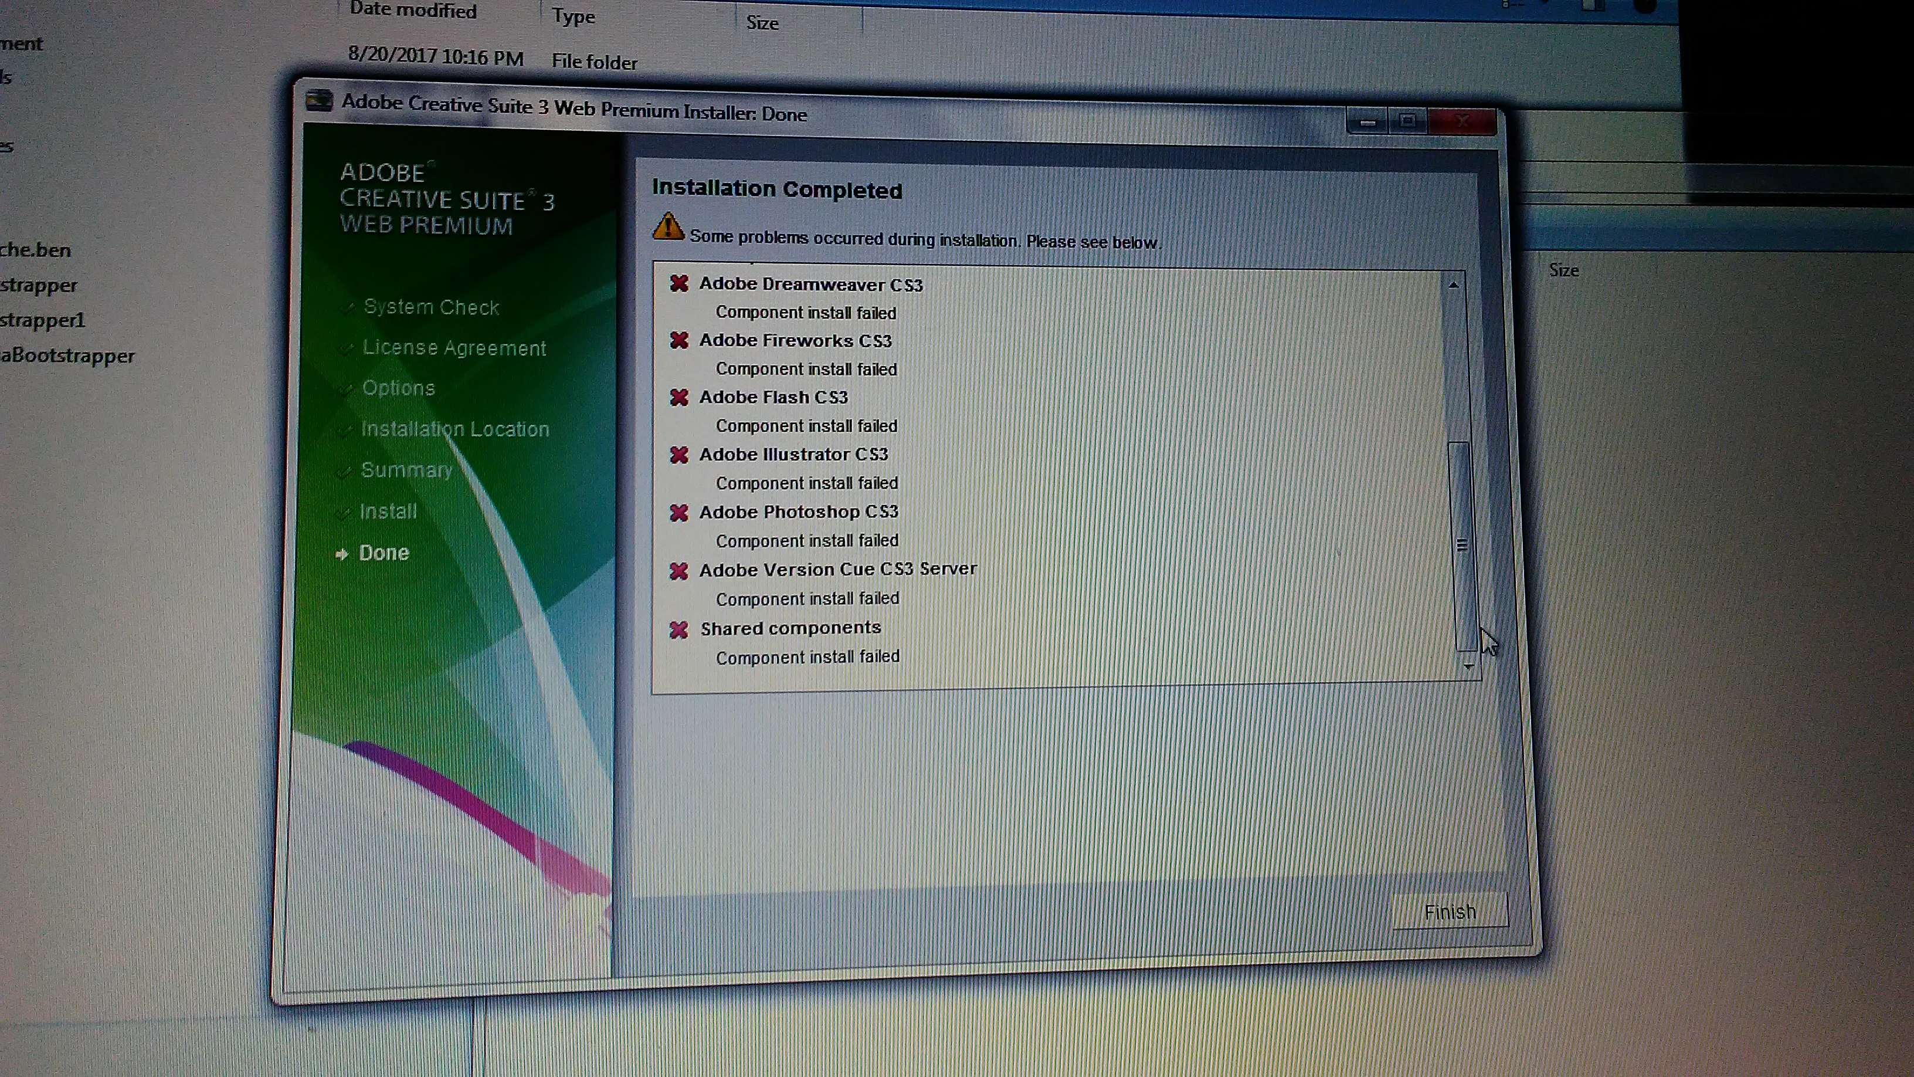Image resolution: width=1914 pixels, height=1077 pixels.
Task: Click the installer title bar icon
Action: pyautogui.click(x=320, y=100)
